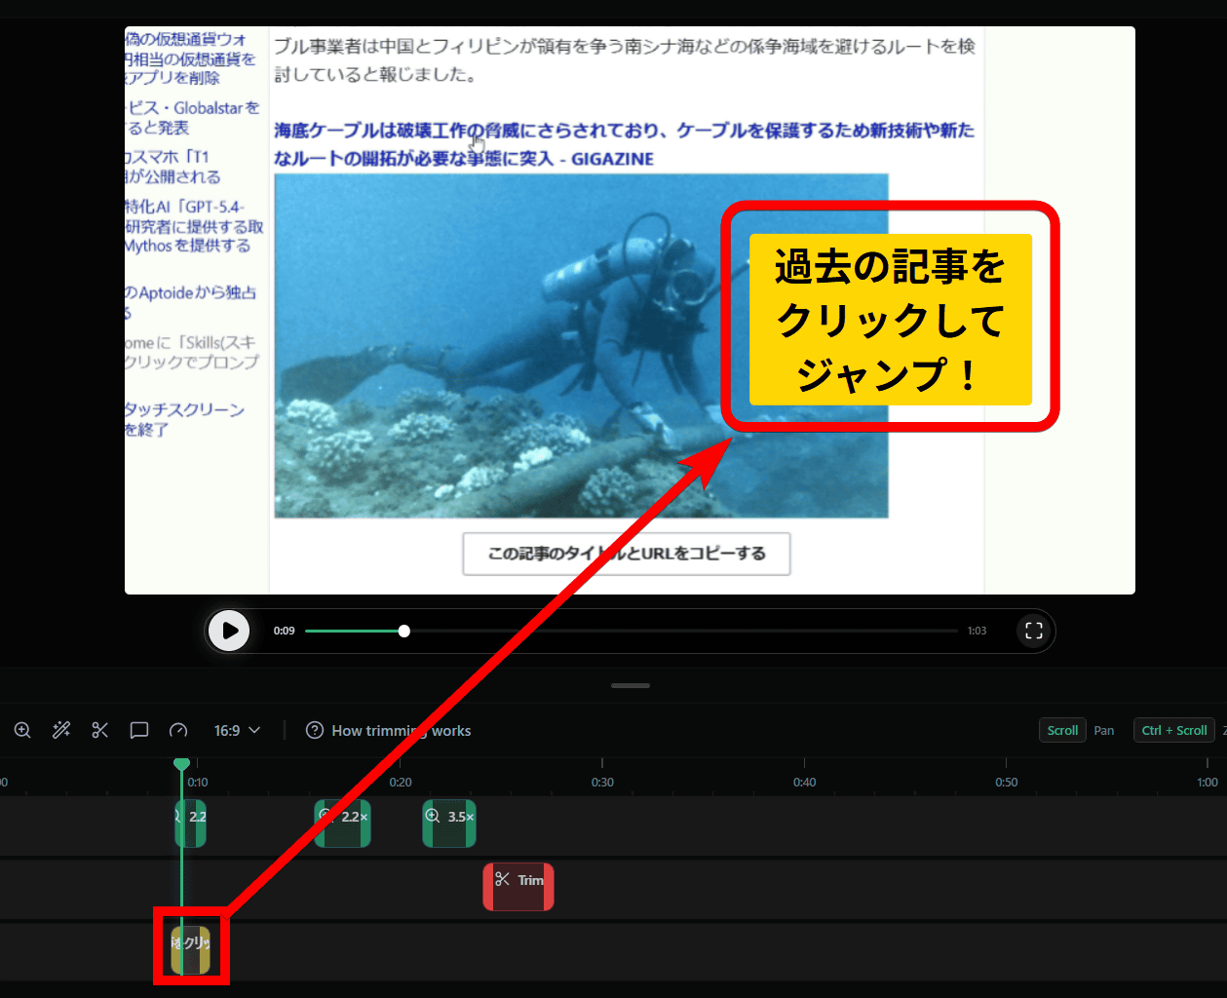The height and width of the screenshot is (998, 1227).
Task: Select the 3.5× zoom clip on timeline
Action: tap(449, 824)
